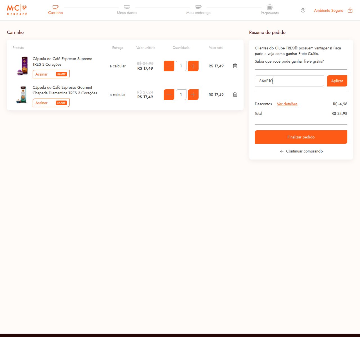Increase quantity of Espresso Supremo
The width and height of the screenshot is (360, 337).
[x=193, y=66]
